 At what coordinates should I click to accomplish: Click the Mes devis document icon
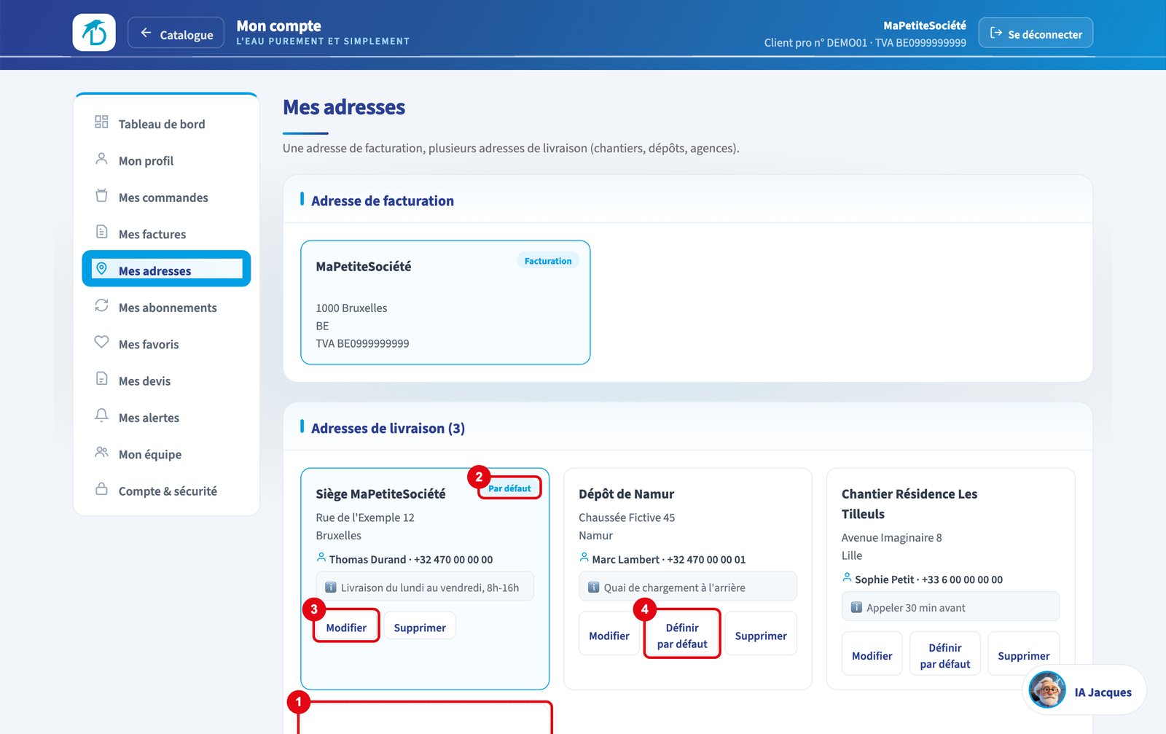[101, 379]
